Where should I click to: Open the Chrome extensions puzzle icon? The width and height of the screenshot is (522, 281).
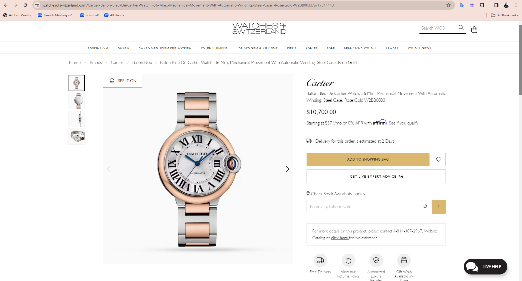pos(482,5)
